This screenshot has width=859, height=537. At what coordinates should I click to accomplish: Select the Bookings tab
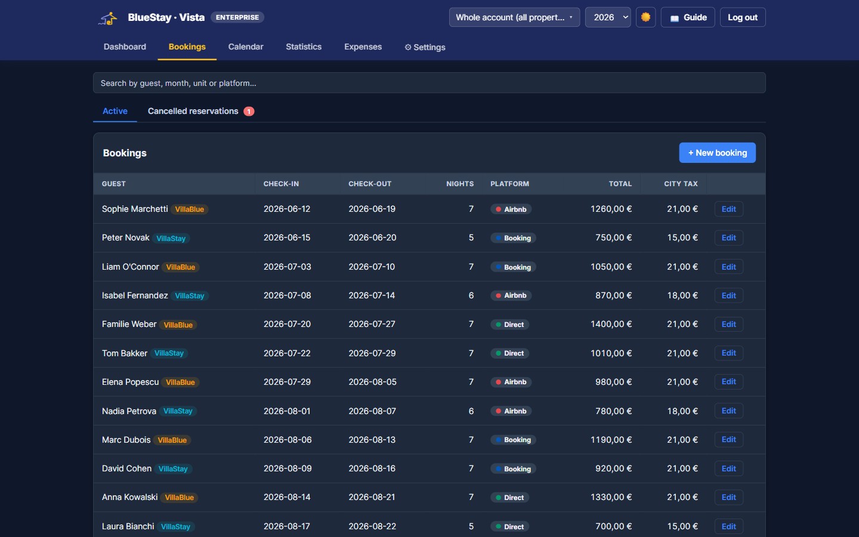tap(187, 47)
